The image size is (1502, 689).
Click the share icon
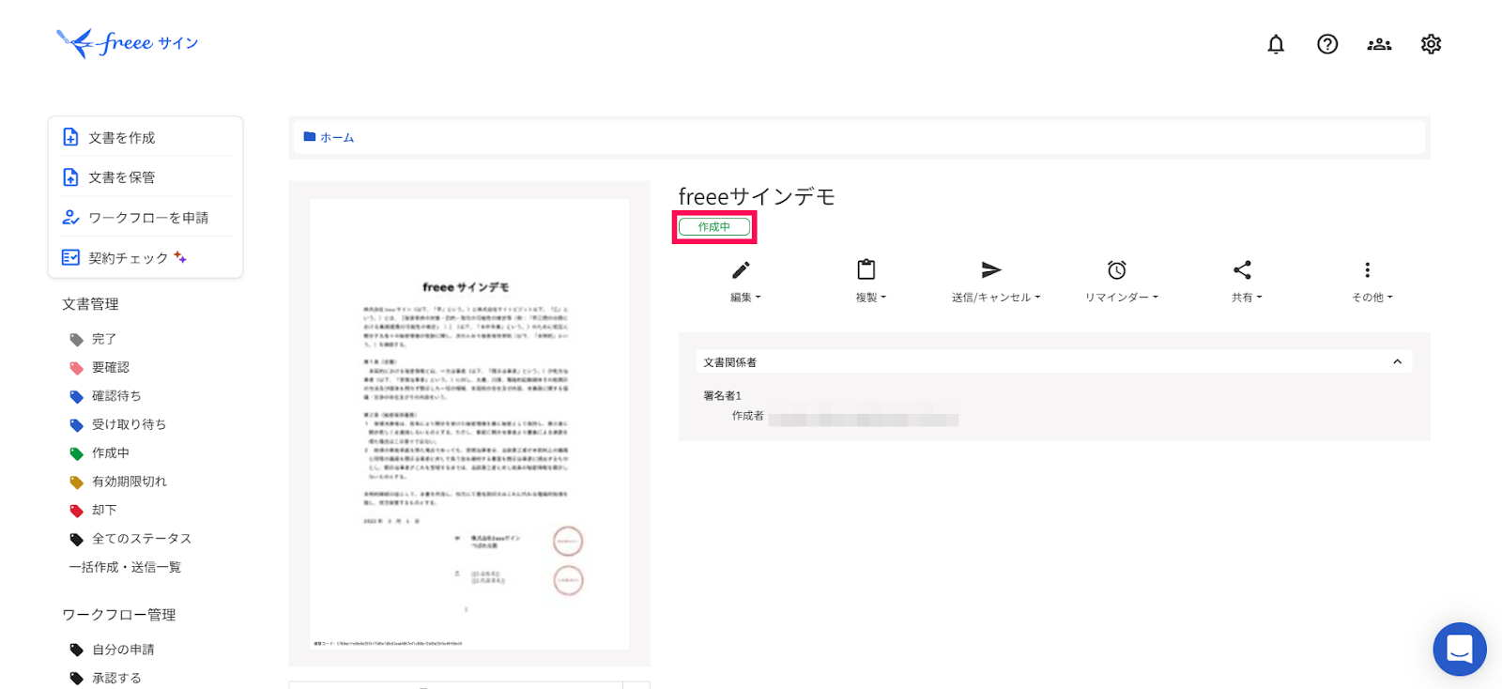point(1242,270)
